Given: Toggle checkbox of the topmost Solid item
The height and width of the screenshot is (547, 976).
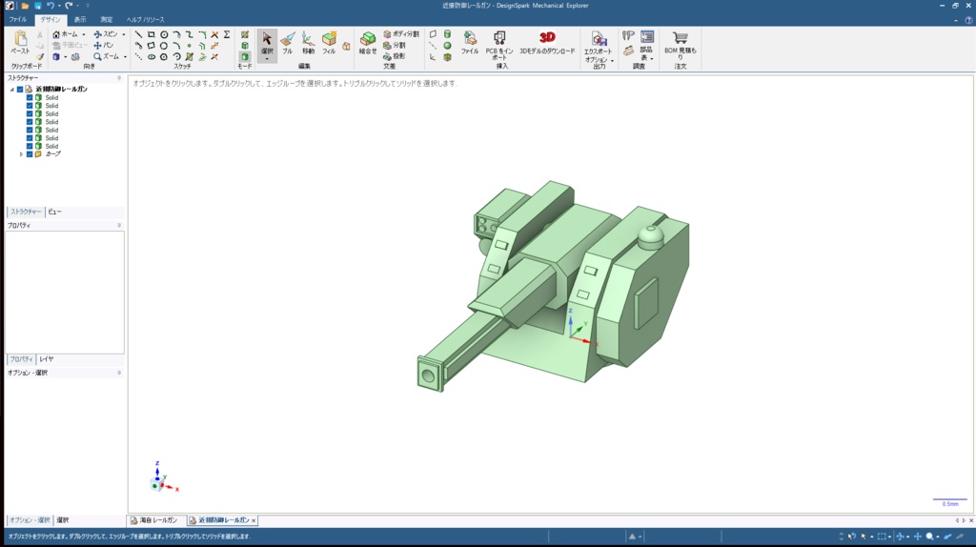Looking at the screenshot, I should (30, 98).
